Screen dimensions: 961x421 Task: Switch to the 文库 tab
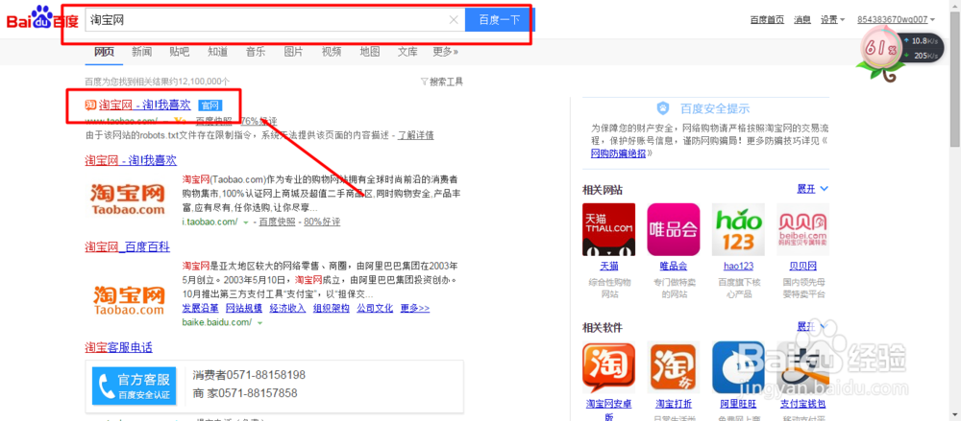pos(407,52)
